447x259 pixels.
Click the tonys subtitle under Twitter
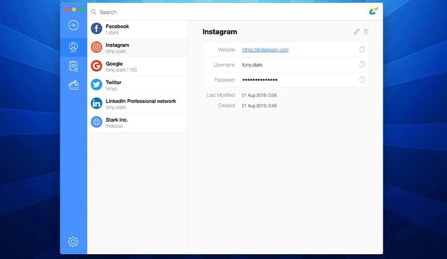point(111,89)
